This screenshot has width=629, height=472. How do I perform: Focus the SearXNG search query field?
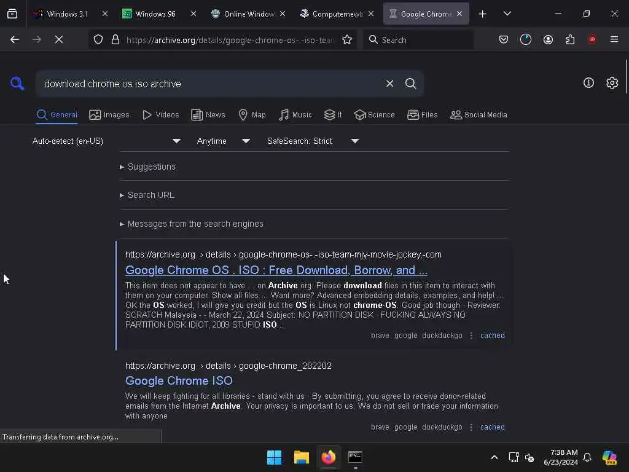211,84
